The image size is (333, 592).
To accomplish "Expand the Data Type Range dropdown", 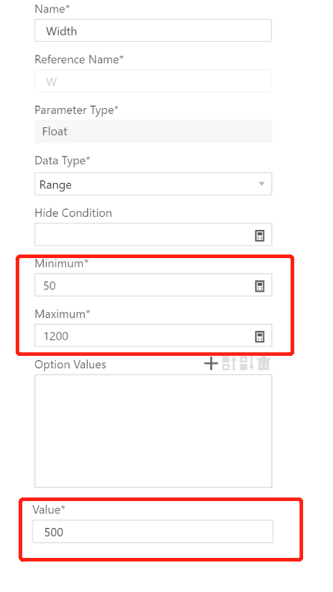I will pos(153,184).
